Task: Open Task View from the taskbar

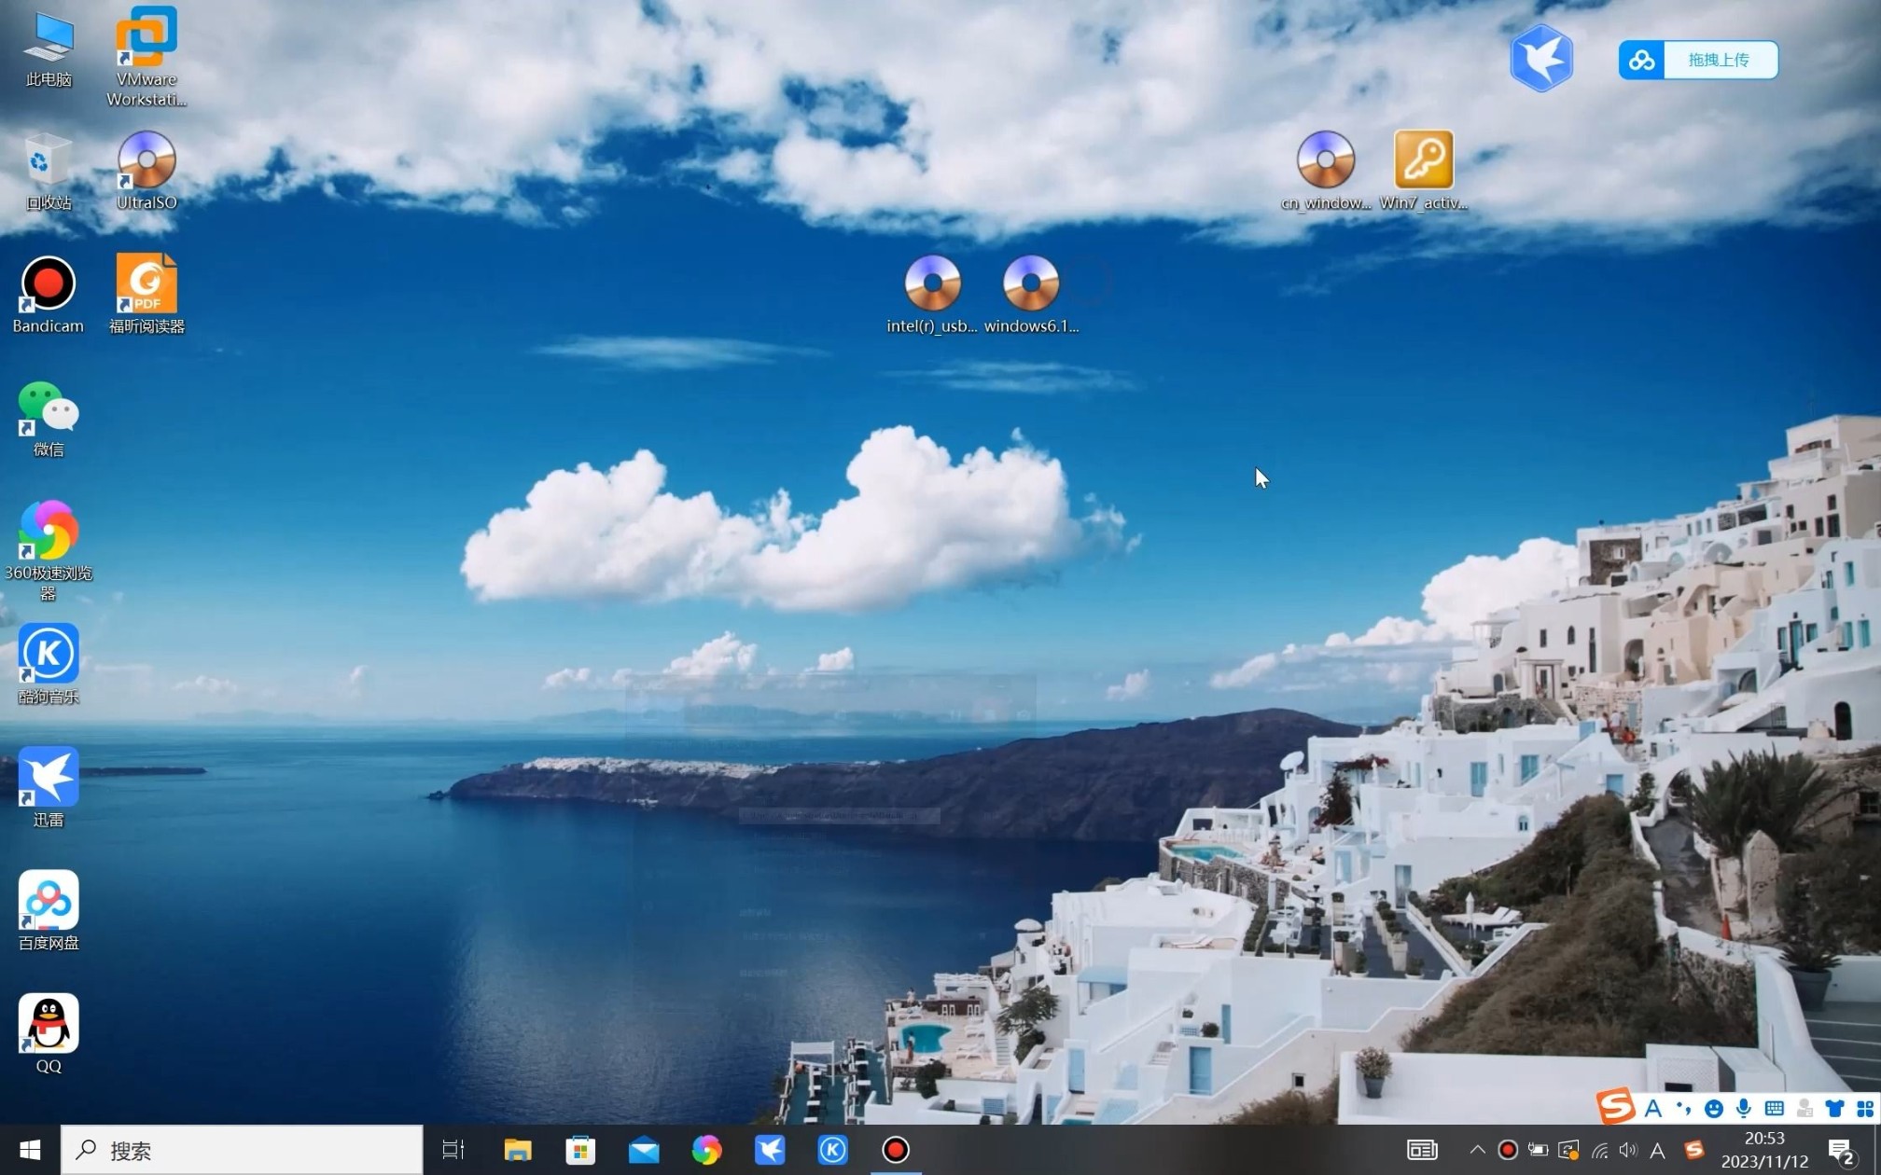Action: pos(453,1150)
